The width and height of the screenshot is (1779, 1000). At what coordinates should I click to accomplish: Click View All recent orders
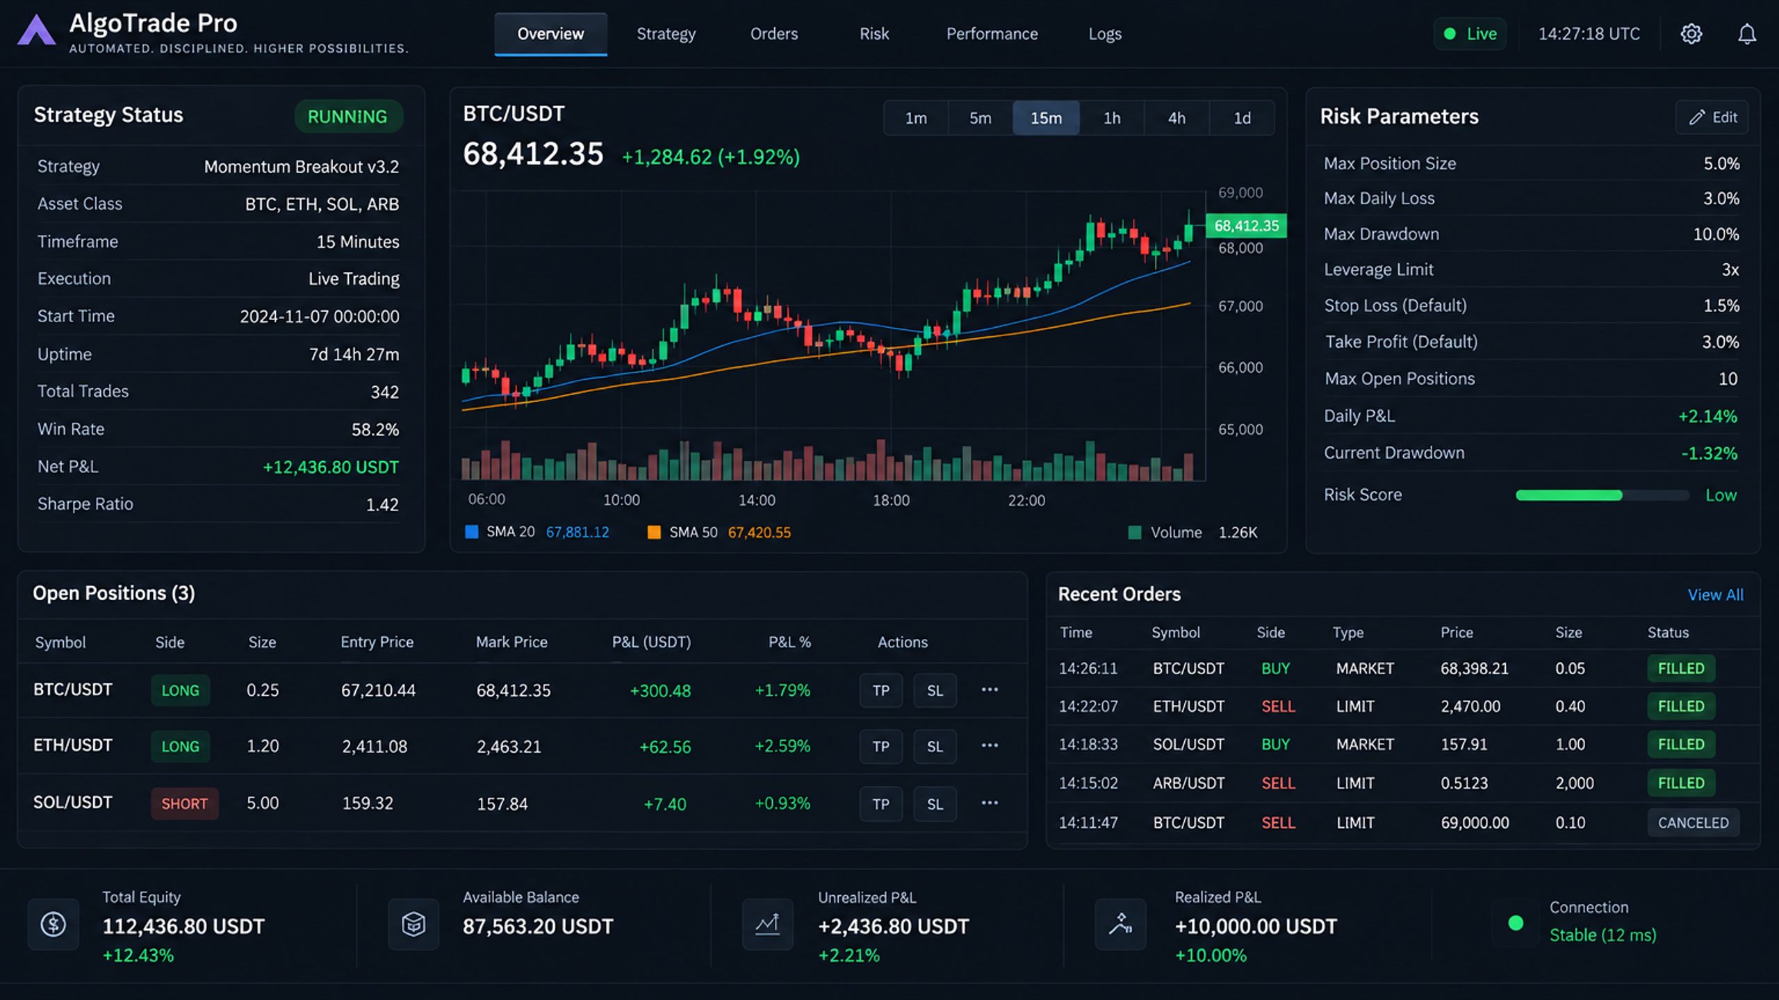1715,595
